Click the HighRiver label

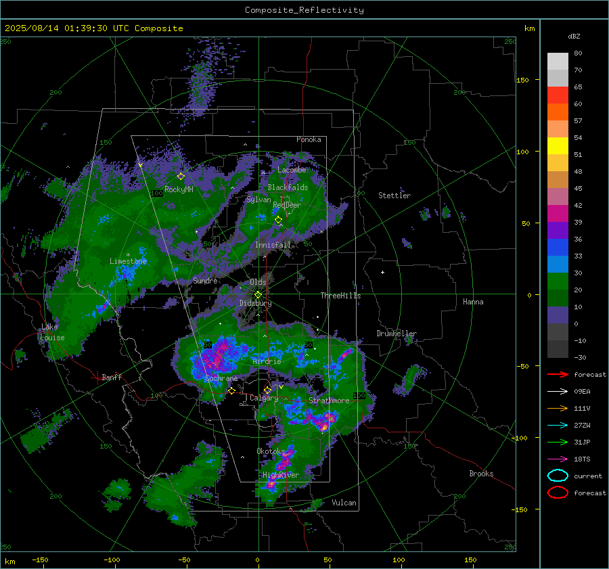pyautogui.click(x=281, y=475)
